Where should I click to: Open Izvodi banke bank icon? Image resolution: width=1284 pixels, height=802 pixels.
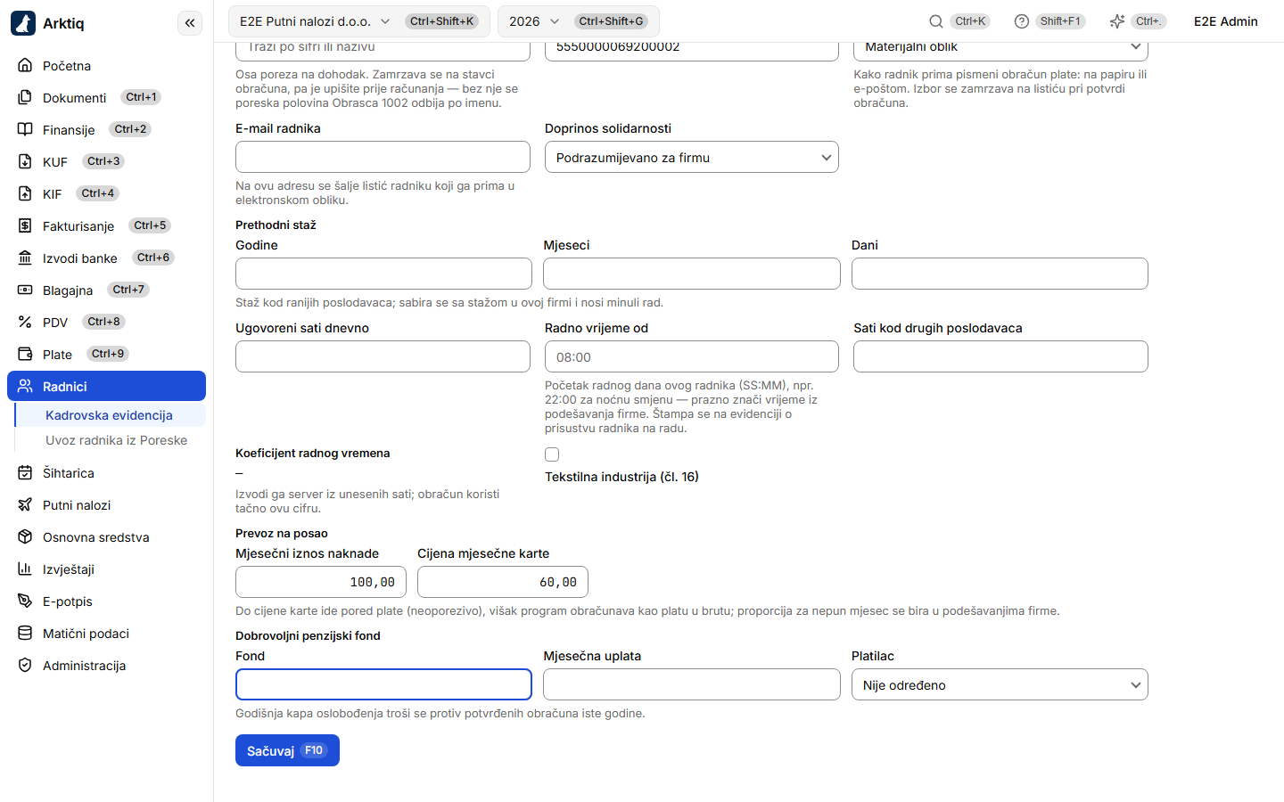(x=25, y=258)
